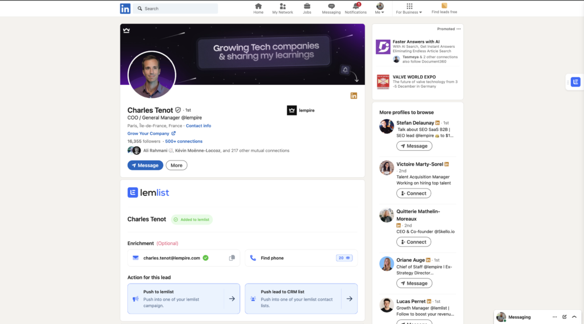Open Charles Tenot's profile photo
This screenshot has width=584, height=324.
[152, 75]
